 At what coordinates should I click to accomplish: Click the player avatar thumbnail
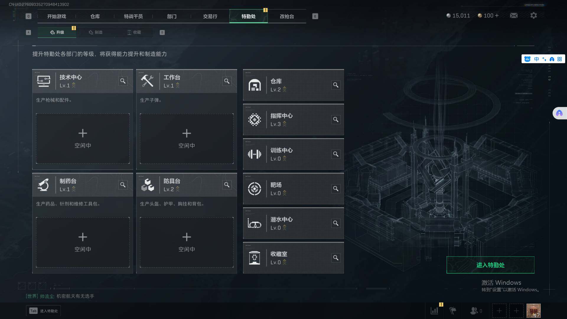point(533,311)
